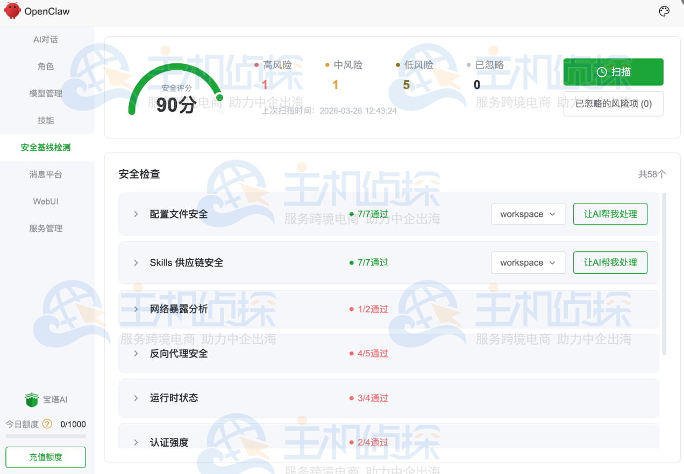This screenshot has height=474, width=684.
Task: Expand the 运行时状态 section
Action: pos(136,398)
